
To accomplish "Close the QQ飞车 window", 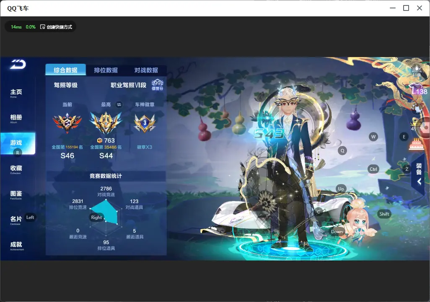I will coord(420,8).
